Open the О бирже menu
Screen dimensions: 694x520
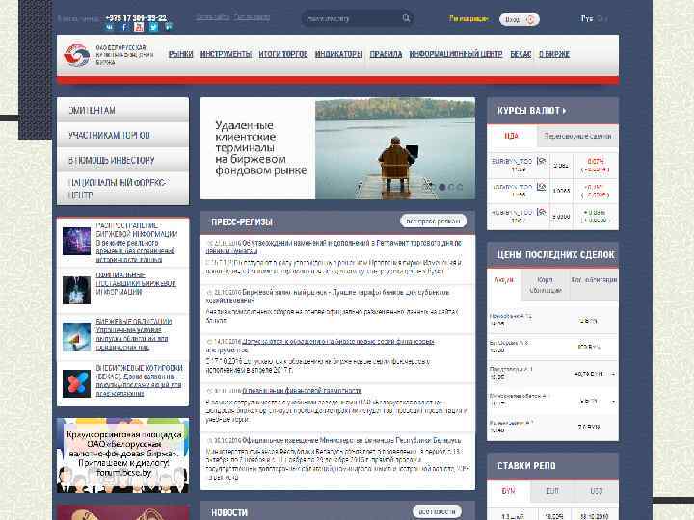click(x=554, y=54)
